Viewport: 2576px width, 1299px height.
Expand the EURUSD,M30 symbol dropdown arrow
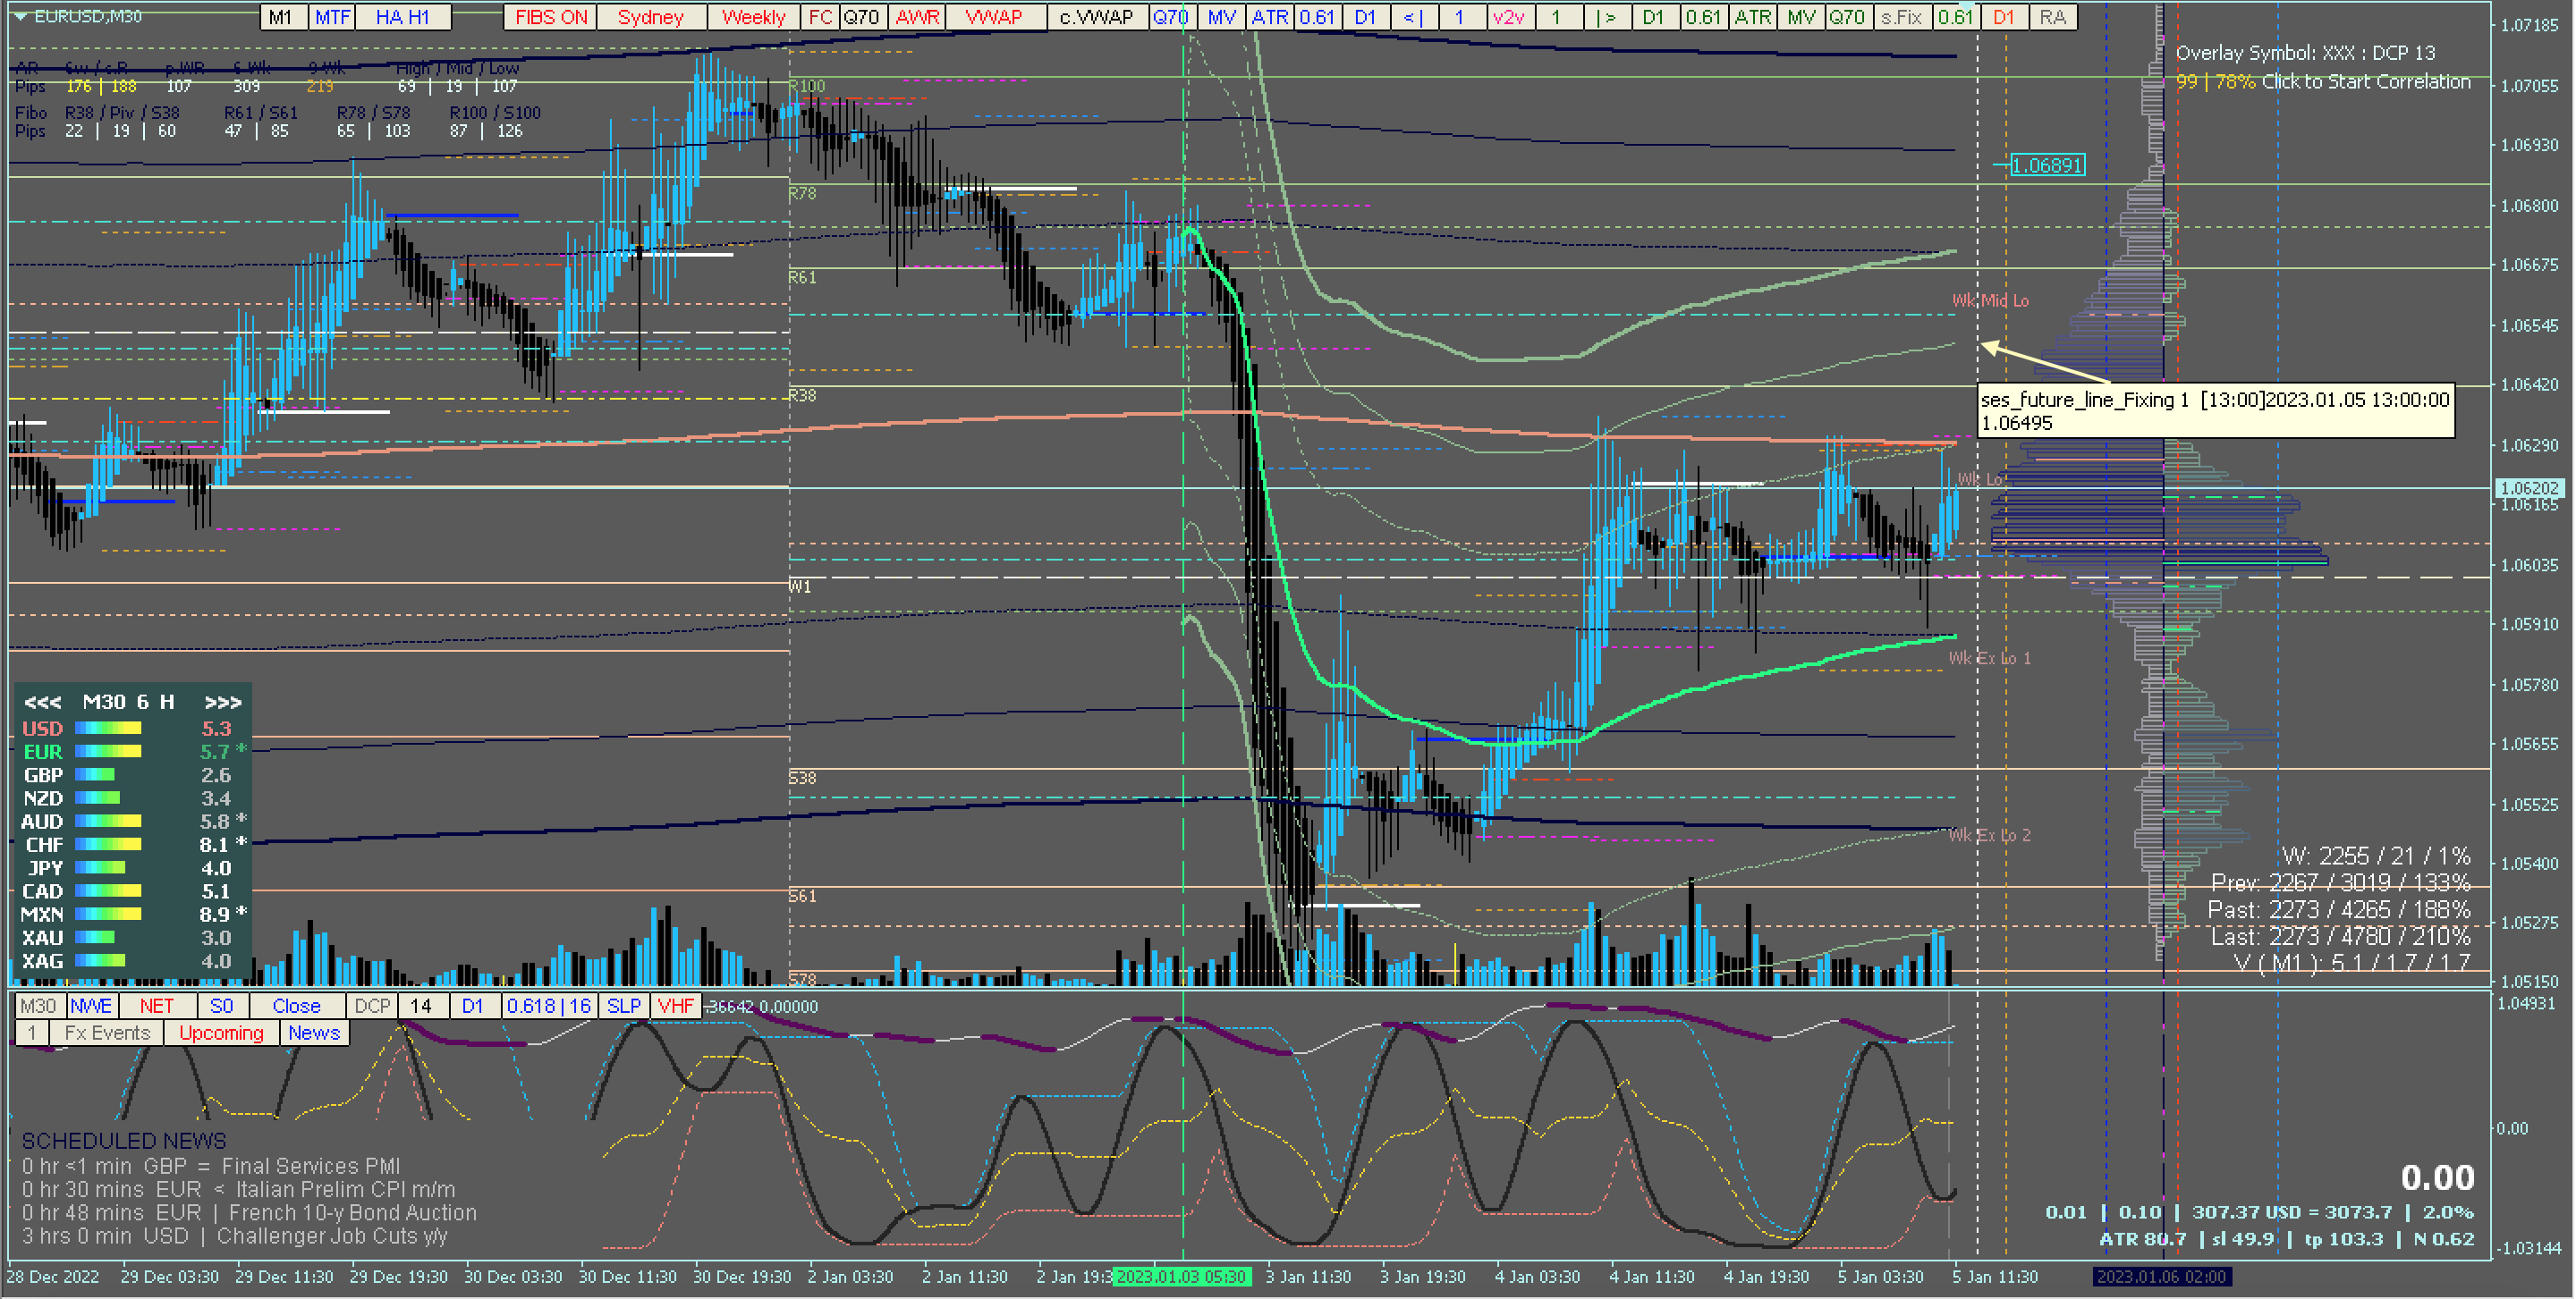click(19, 16)
